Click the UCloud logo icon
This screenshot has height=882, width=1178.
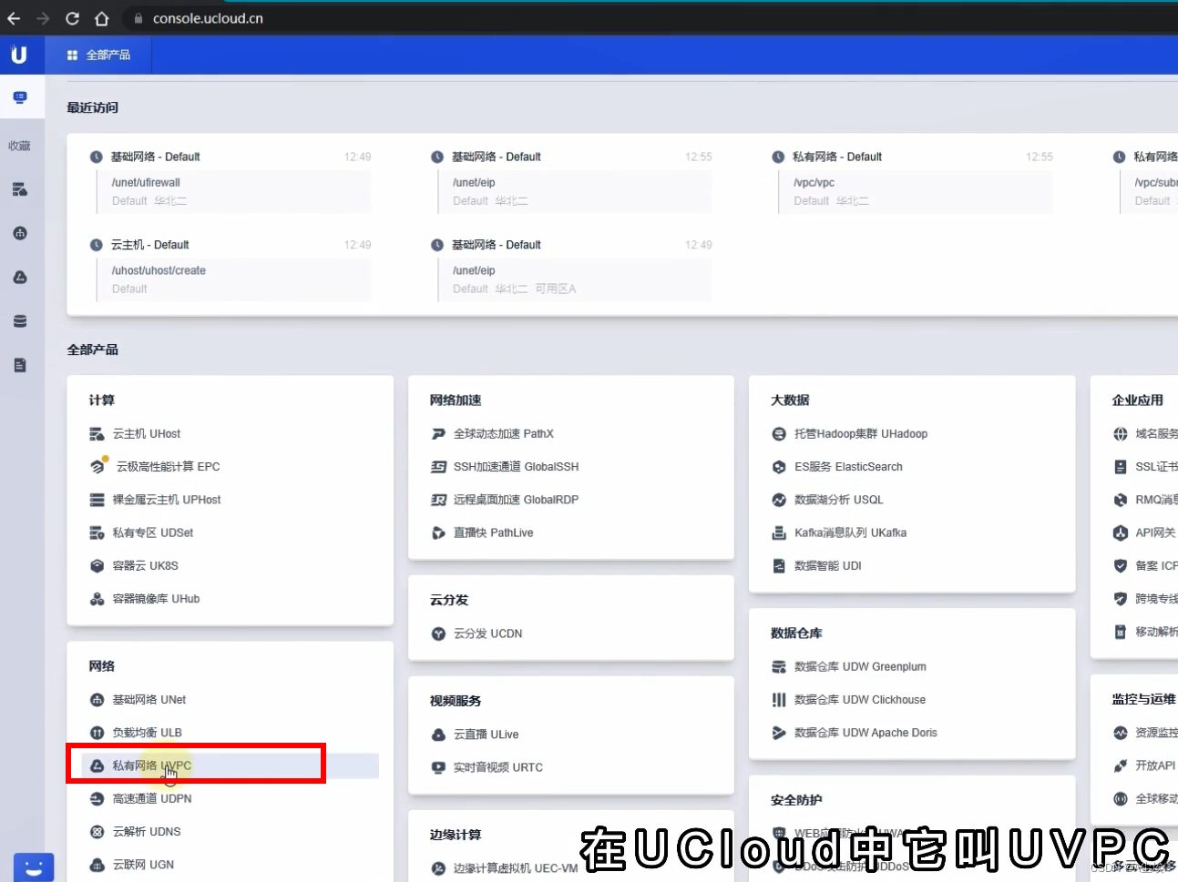(18, 55)
